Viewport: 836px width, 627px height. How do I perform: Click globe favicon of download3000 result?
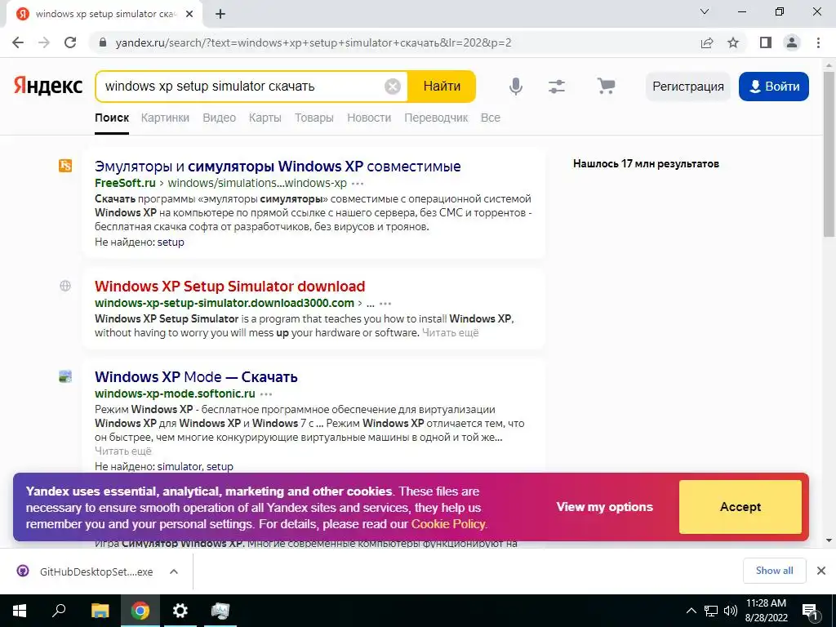pyautogui.click(x=65, y=286)
